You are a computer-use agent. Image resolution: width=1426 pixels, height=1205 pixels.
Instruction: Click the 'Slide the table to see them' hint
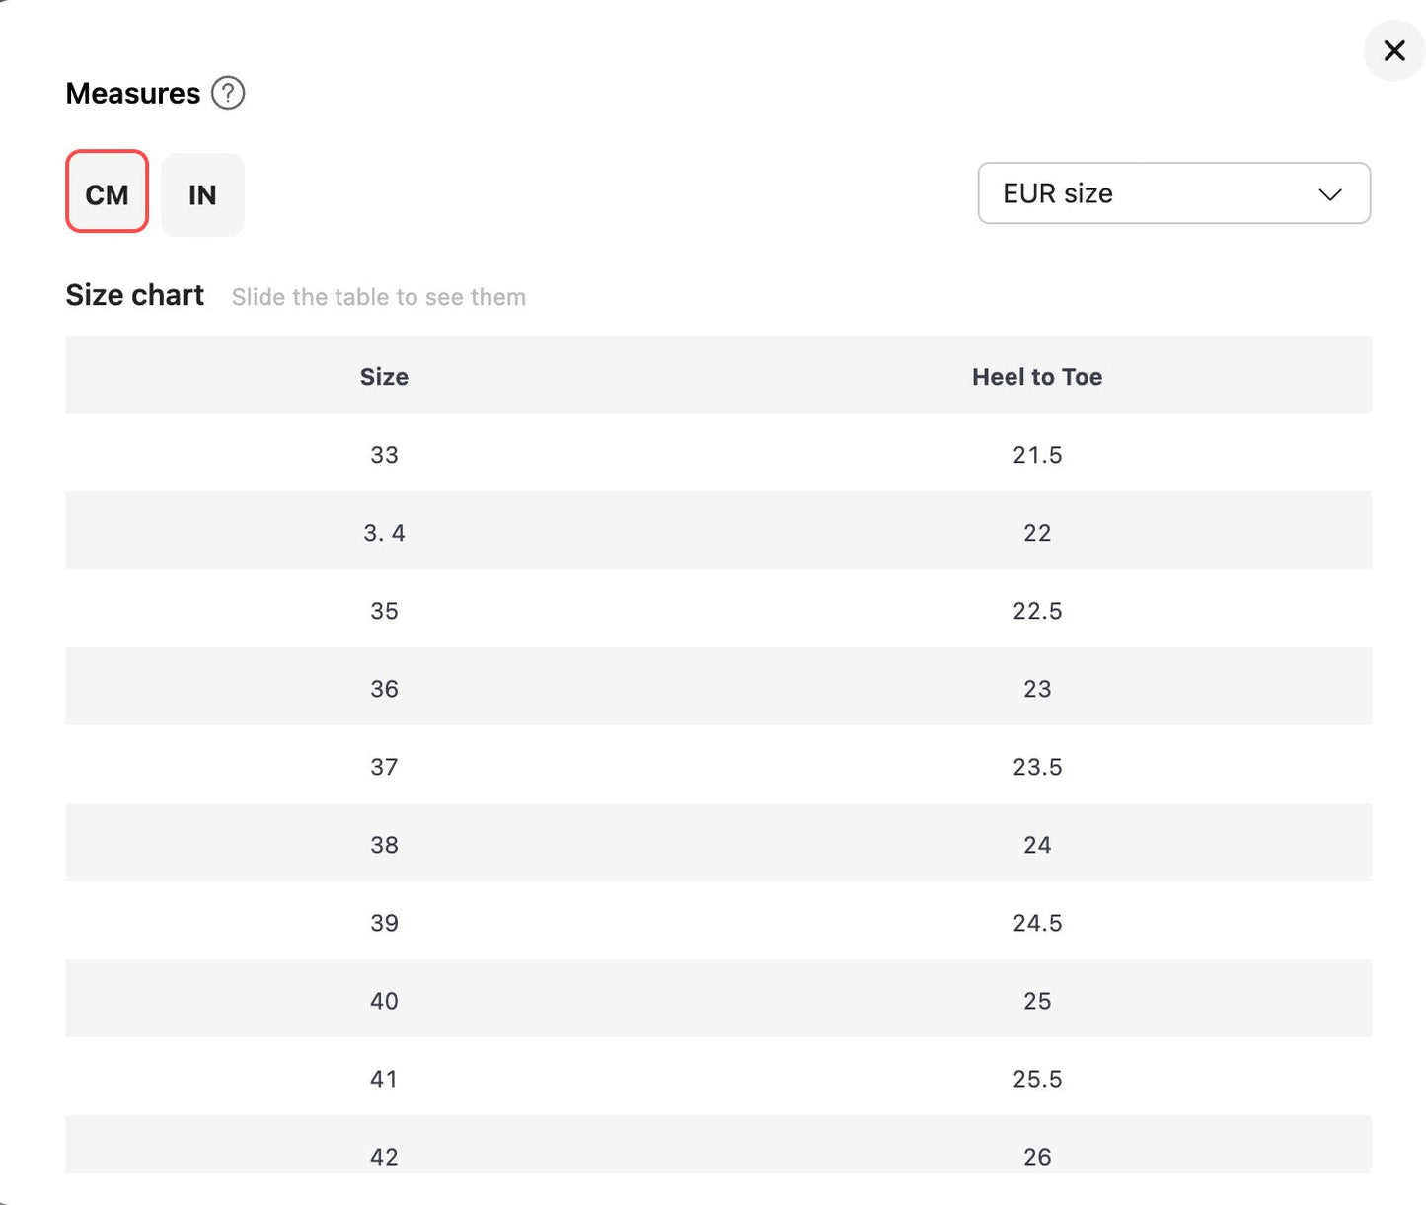(378, 297)
